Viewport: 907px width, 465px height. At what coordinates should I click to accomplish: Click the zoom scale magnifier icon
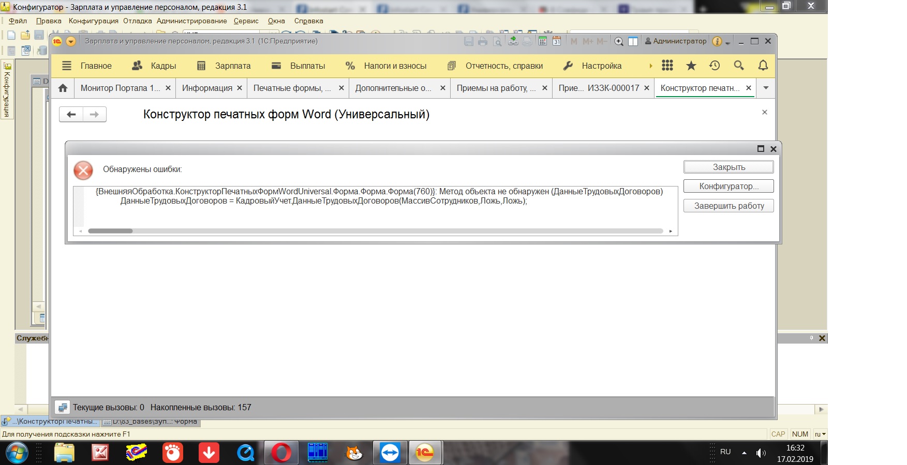(619, 41)
